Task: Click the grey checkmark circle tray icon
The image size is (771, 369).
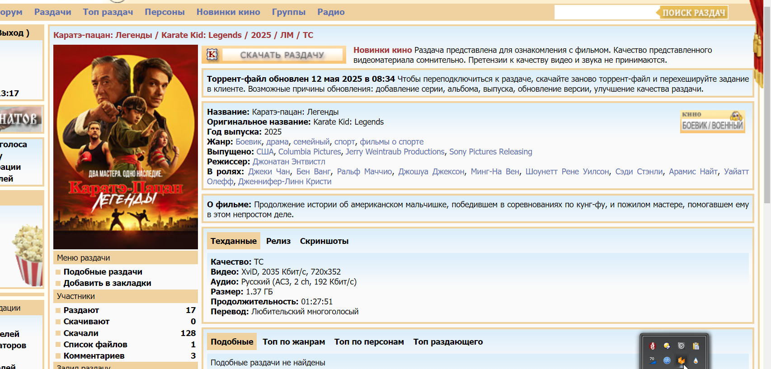Action: tap(682, 346)
